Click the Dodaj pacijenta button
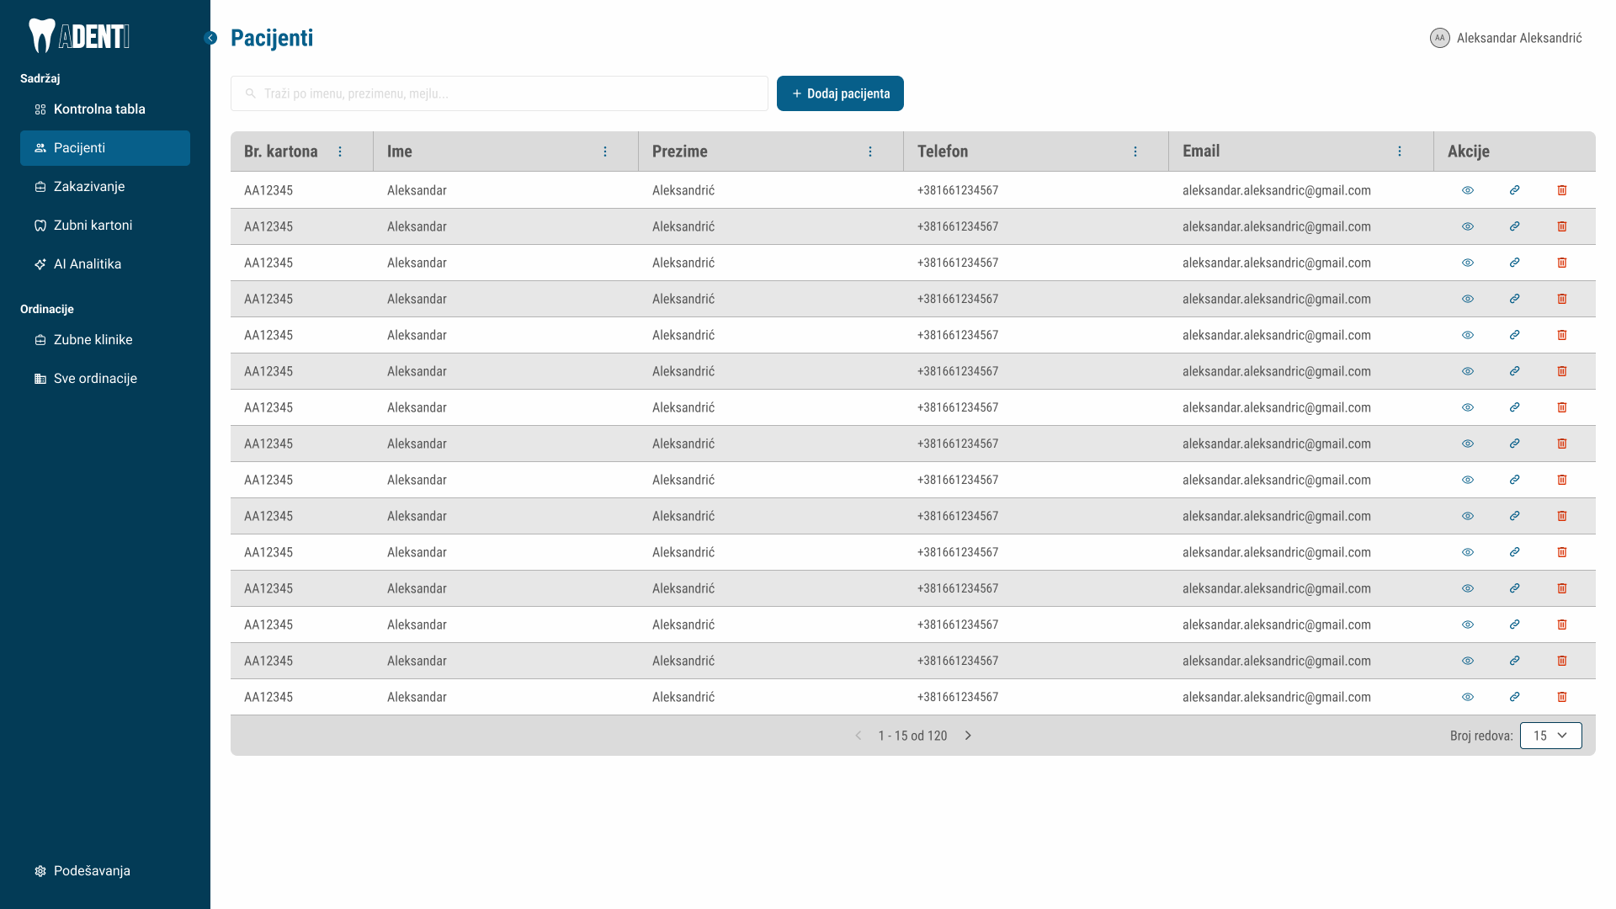This screenshot has height=909, width=1616. (840, 93)
